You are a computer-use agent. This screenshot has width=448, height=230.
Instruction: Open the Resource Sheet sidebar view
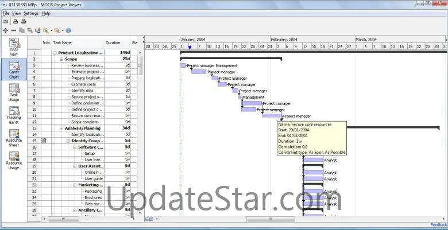(14, 138)
